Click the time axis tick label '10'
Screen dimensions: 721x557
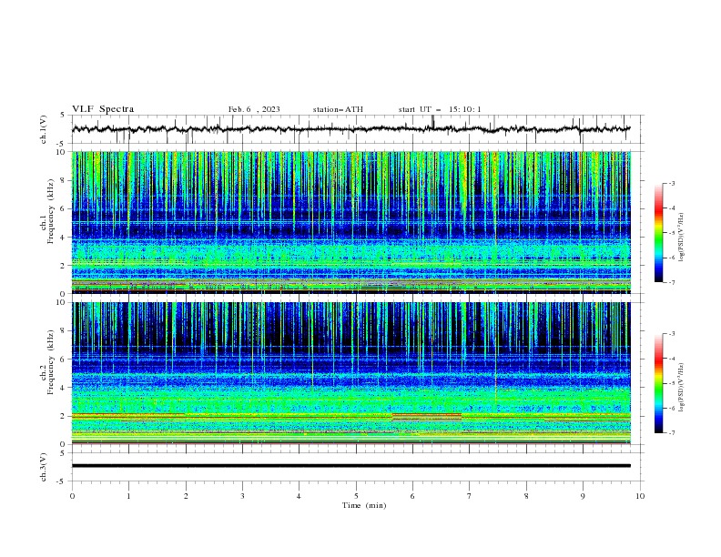[640, 496]
